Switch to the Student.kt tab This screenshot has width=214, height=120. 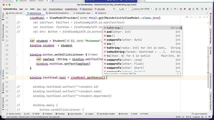pyautogui.click(x=102, y=13)
